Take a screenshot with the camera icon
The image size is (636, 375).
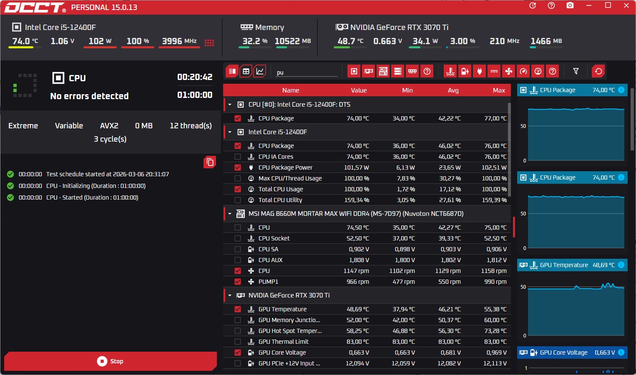pyautogui.click(x=570, y=5)
